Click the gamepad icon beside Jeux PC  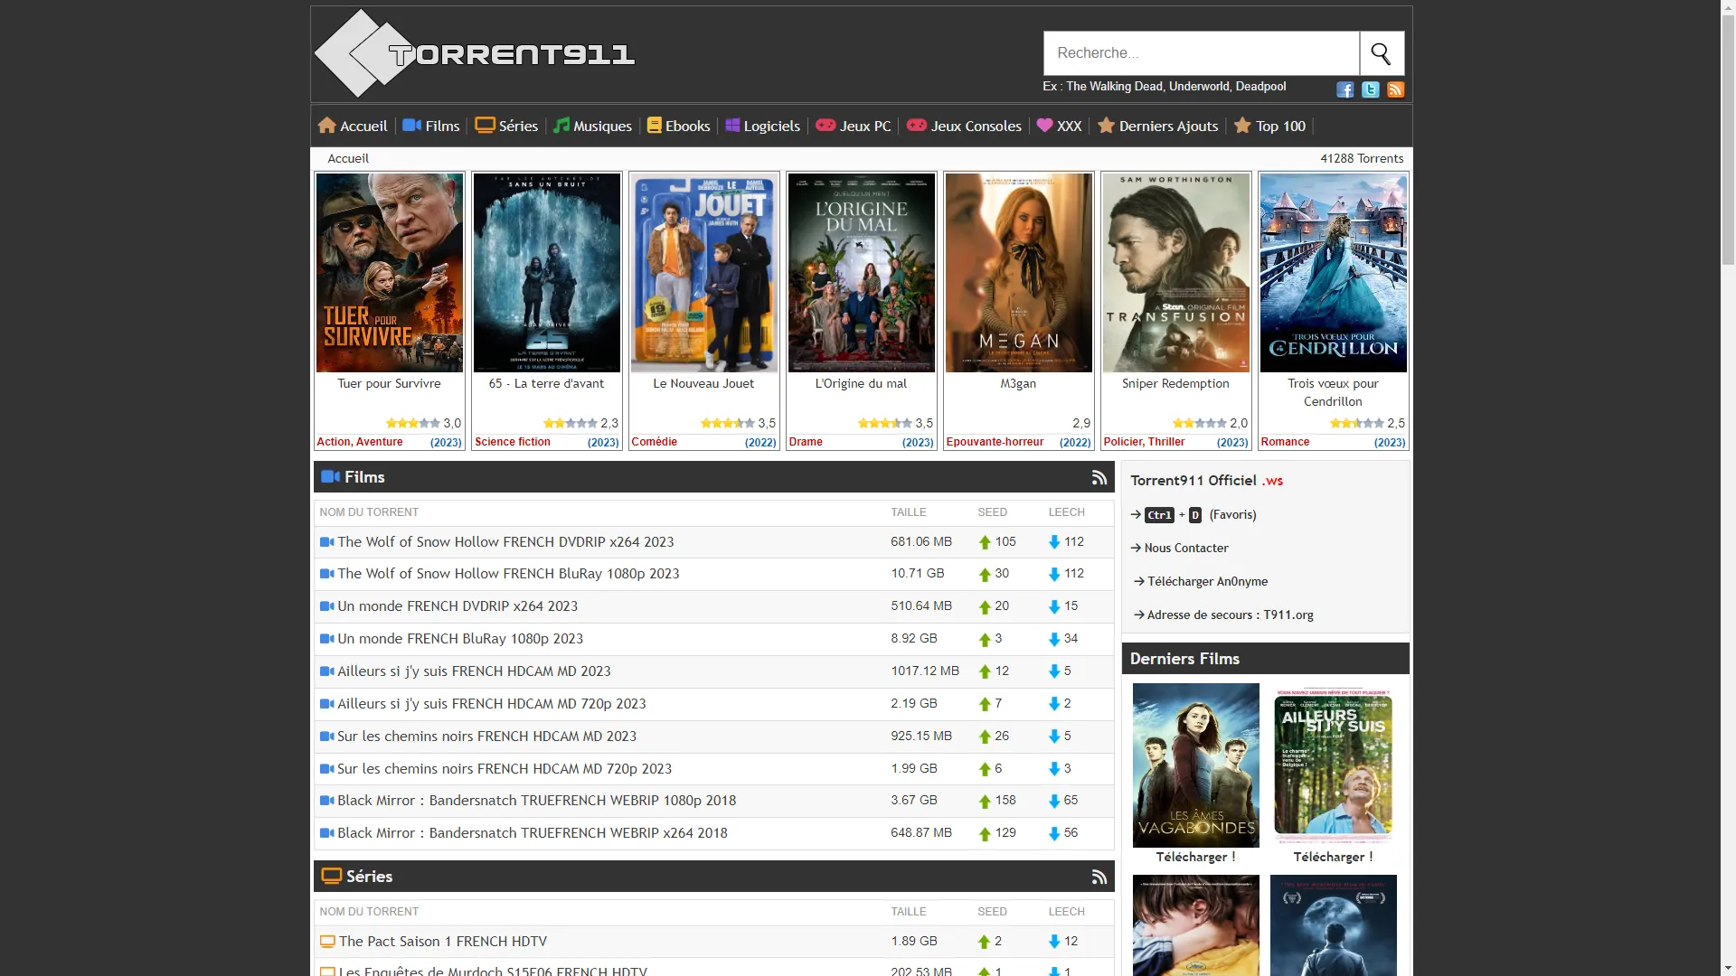pos(826,126)
